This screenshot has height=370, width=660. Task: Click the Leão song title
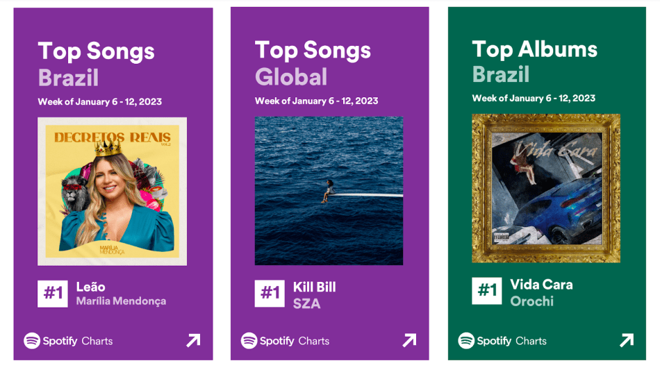click(x=91, y=287)
